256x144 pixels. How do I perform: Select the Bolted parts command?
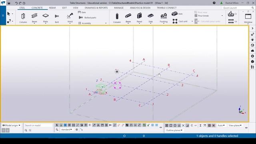coord(88,18)
